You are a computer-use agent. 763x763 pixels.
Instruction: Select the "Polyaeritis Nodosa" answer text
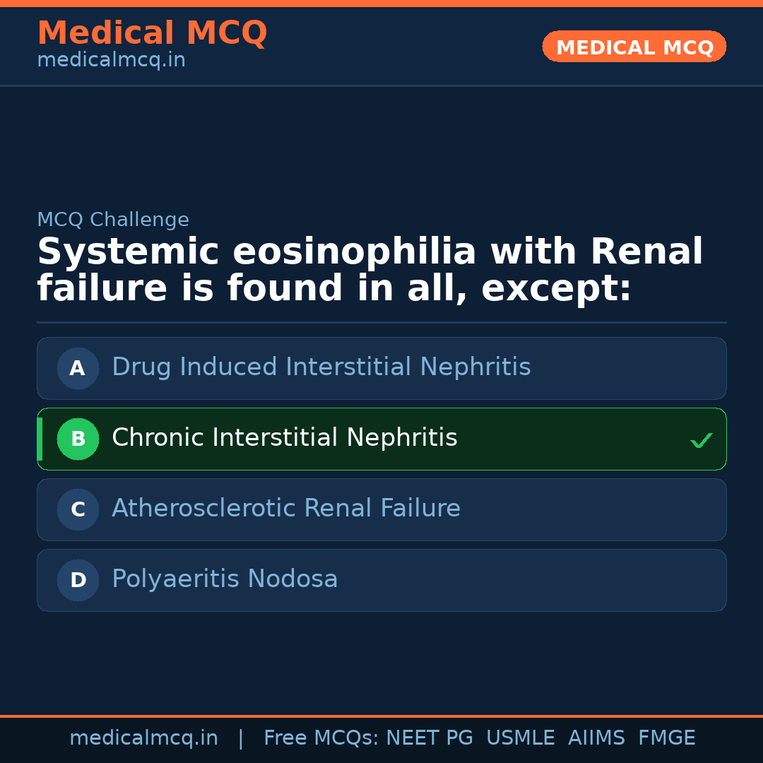[225, 579]
